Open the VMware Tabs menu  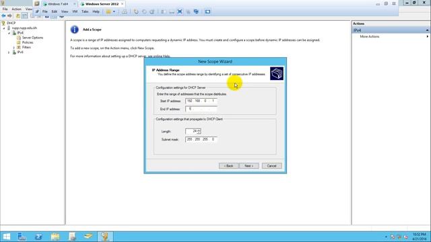pos(85,11)
